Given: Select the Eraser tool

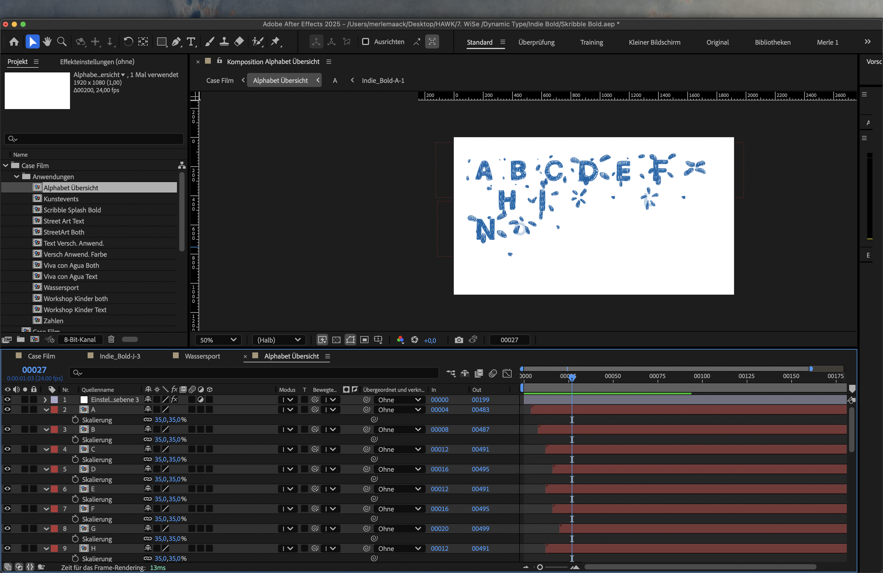Looking at the screenshot, I should [x=239, y=42].
